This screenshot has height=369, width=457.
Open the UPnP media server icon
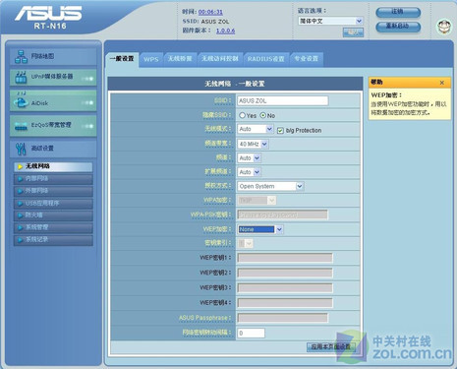click(21, 78)
